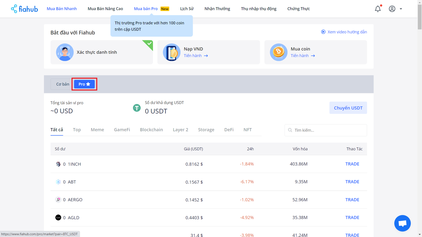Open Thụ nhập thụ động menu
Viewport: 422px width, 237px height.
(259, 9)
